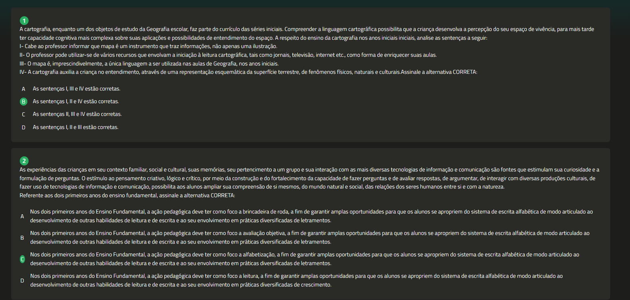
Task: Click the answer text ending 'diversificadas de crescimento'
Action: click(296, 281)
